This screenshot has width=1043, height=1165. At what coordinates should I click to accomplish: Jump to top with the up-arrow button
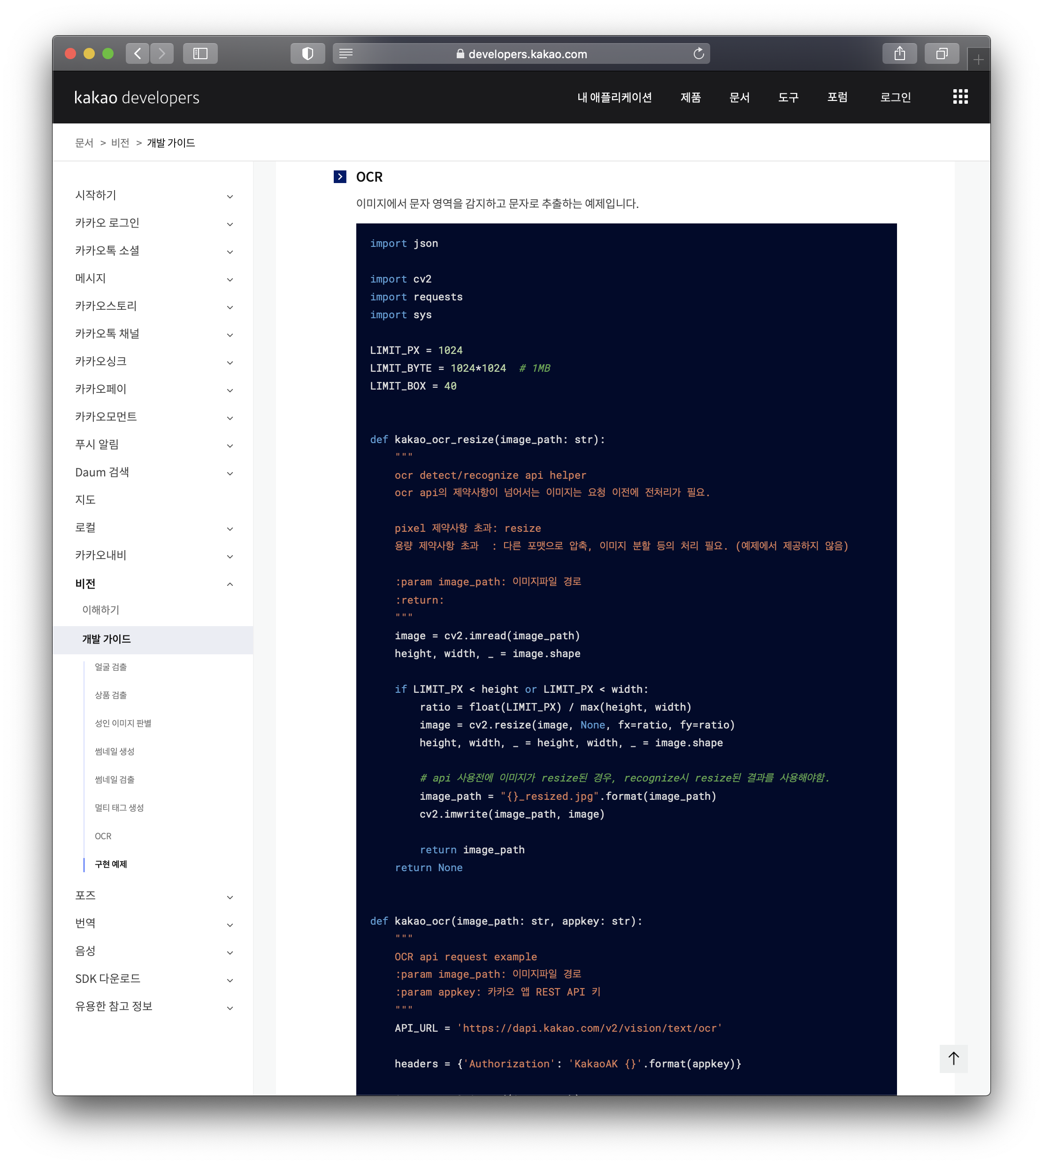[954, 1058]
